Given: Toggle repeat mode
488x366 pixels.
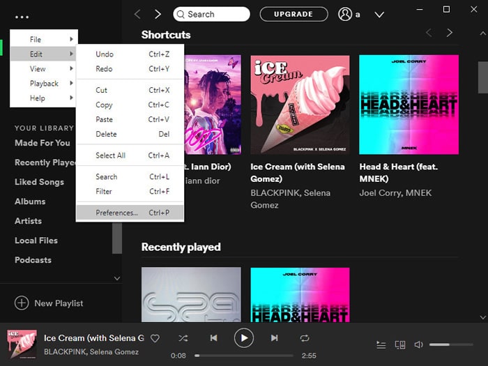Looking at the screenshot, I should pos(305,338).
